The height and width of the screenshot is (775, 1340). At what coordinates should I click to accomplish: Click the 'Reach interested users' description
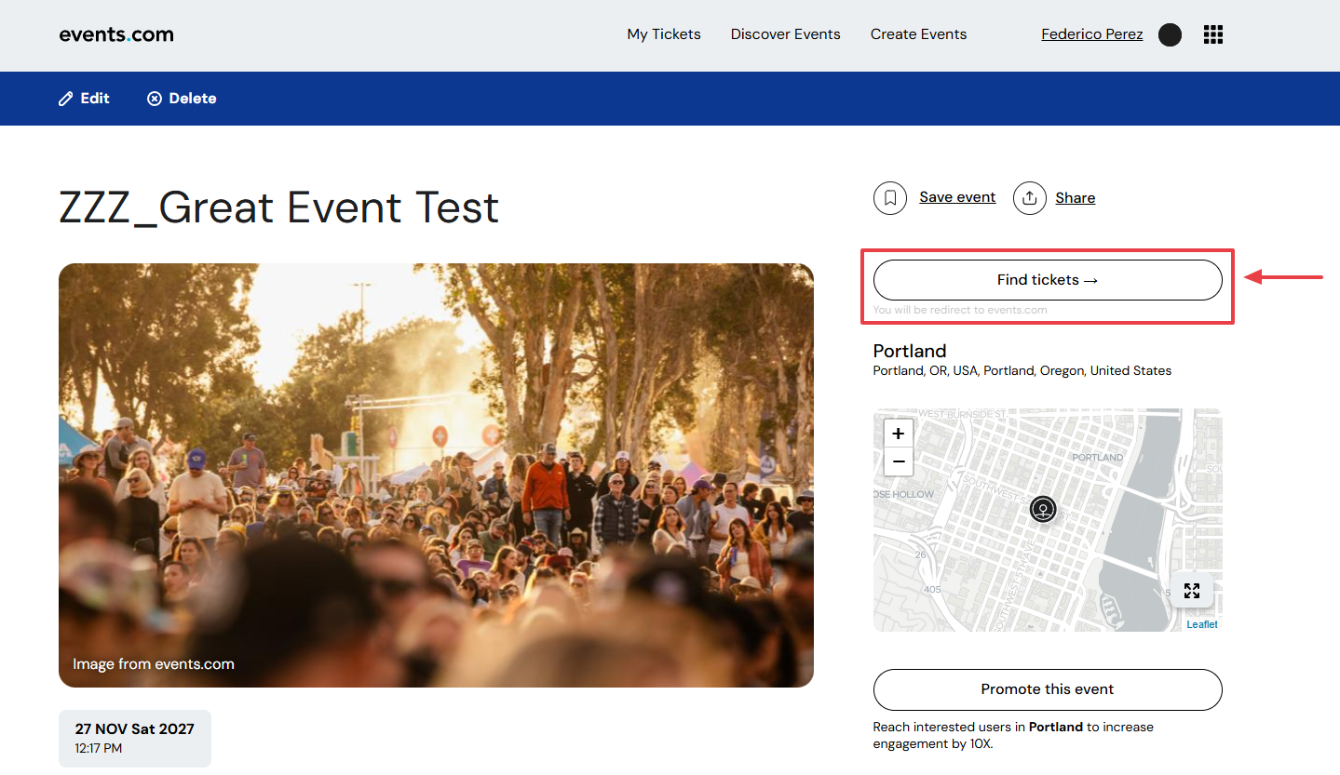pyautogui.click(x=1013, y=735)
